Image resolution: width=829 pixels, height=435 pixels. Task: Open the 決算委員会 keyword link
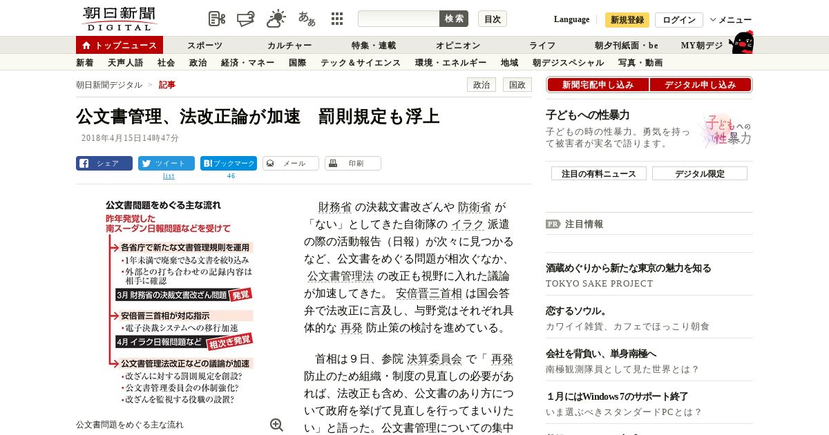435,359
